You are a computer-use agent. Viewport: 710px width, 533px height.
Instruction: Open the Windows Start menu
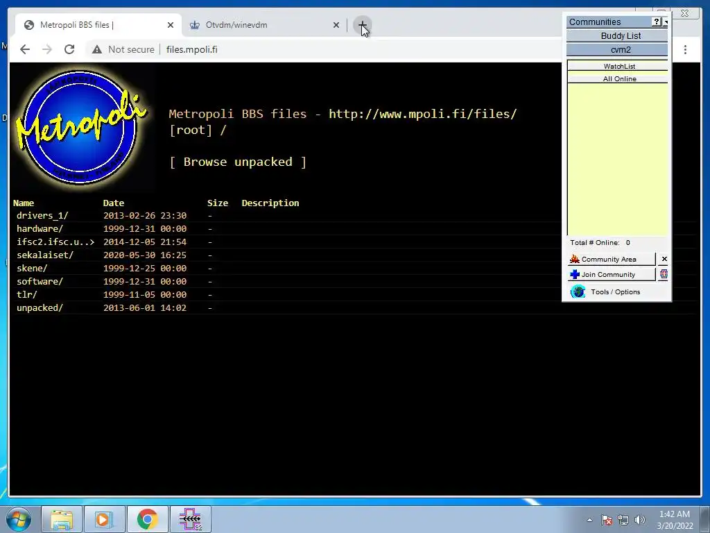19,519
